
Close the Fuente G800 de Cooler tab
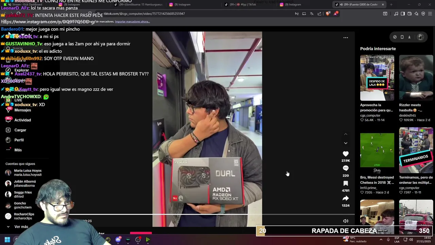point(383,4)
